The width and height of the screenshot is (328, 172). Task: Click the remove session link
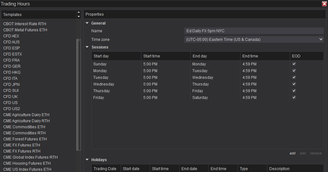point(315,153)
